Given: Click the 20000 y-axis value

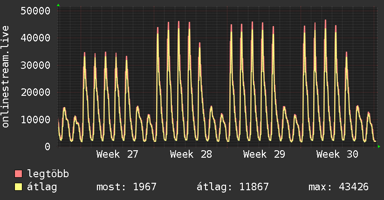Looking at the screenshot, I should pyautogui.click(x=35, y=92).
